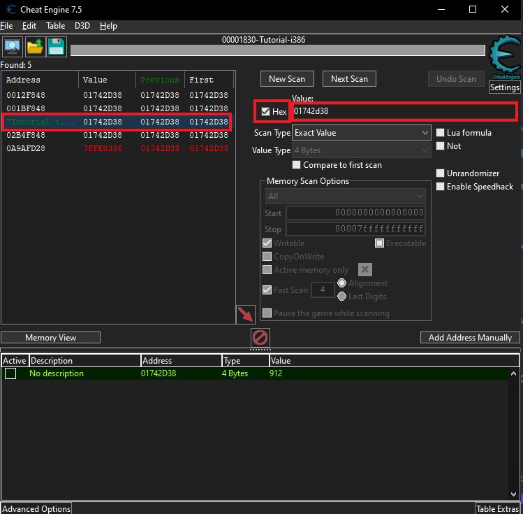Viewport: 523px width, 514px height.
Task: Click the hex Value input field
Action: point(404,111)
